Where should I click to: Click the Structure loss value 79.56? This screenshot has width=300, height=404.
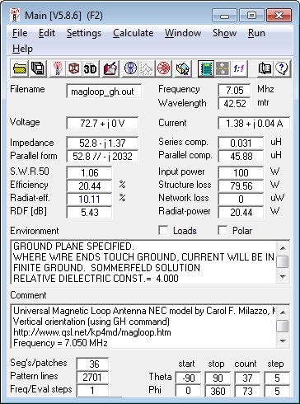point(241,186)
